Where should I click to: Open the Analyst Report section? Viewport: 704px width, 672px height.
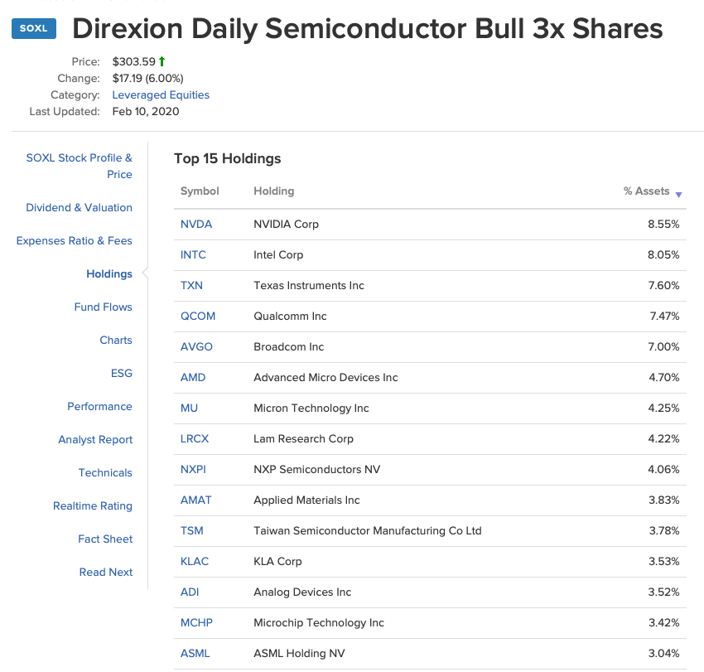tap(95, 440)
